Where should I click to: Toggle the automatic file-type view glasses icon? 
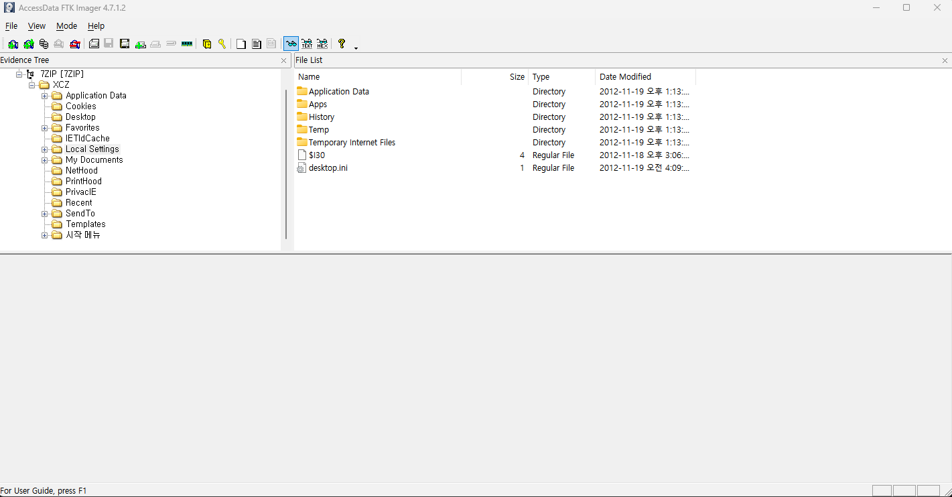pyautogui.click(x=291, y=44)
